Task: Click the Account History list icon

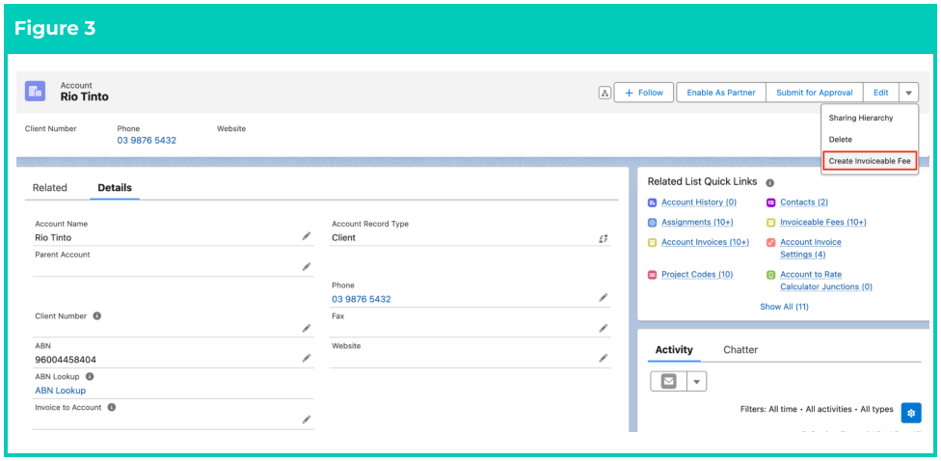Action: pos(653,203)
